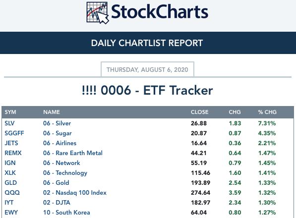
Task: Sort by the % CHG column header
Action: click(x=267, y=112)
